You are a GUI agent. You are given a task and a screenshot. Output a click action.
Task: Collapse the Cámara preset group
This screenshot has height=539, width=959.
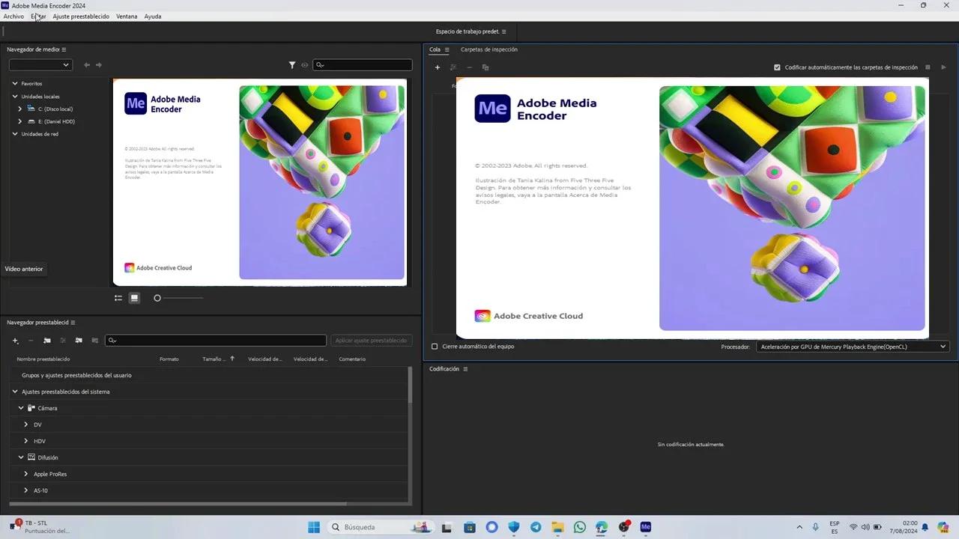pyautogui.click(x=21, y=408)
